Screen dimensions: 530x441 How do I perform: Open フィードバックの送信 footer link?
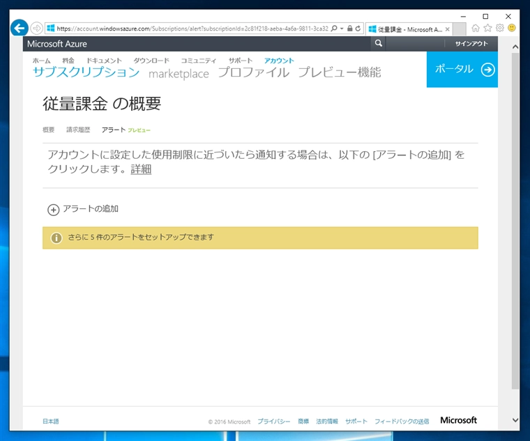pyautogui.click(x=402, y=421)
